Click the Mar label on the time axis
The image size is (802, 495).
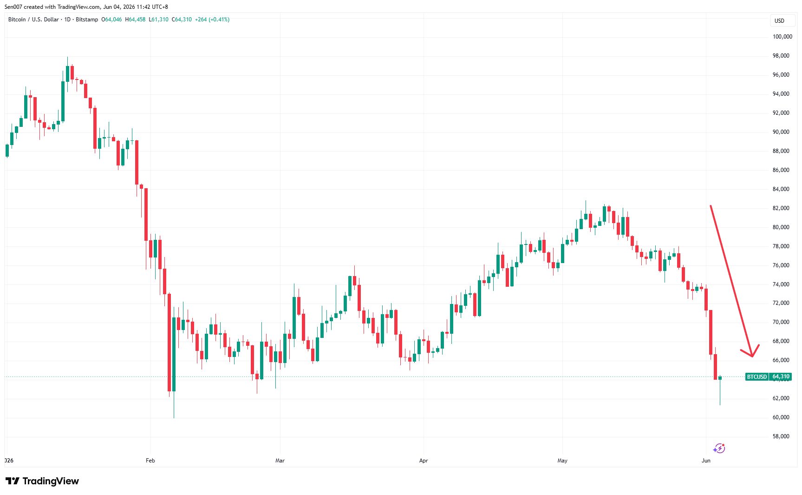(280, 461)
